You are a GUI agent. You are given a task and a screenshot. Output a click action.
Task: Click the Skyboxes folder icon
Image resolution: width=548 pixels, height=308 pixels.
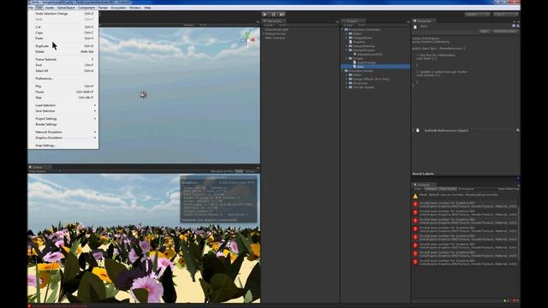350,83
